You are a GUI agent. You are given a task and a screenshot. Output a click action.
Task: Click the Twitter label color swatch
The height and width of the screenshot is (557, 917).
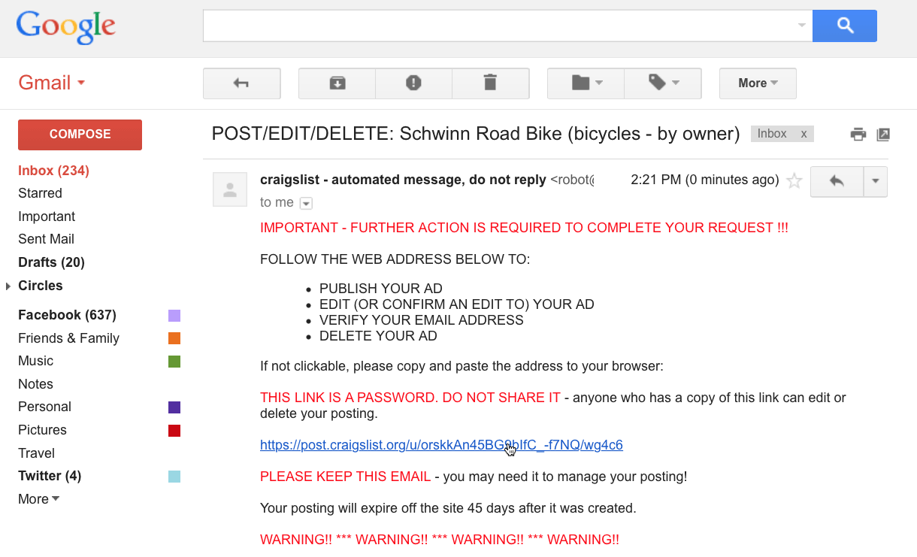pyautogui.click(x=174, y=477)
